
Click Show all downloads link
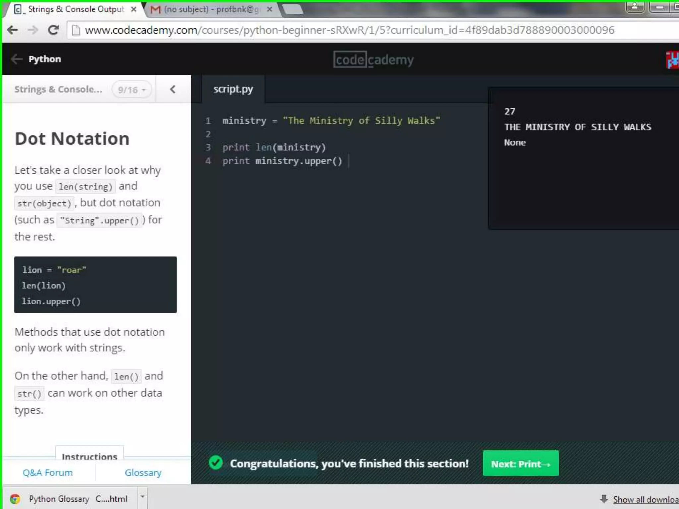pyautogui.click(x=645, y=499)
